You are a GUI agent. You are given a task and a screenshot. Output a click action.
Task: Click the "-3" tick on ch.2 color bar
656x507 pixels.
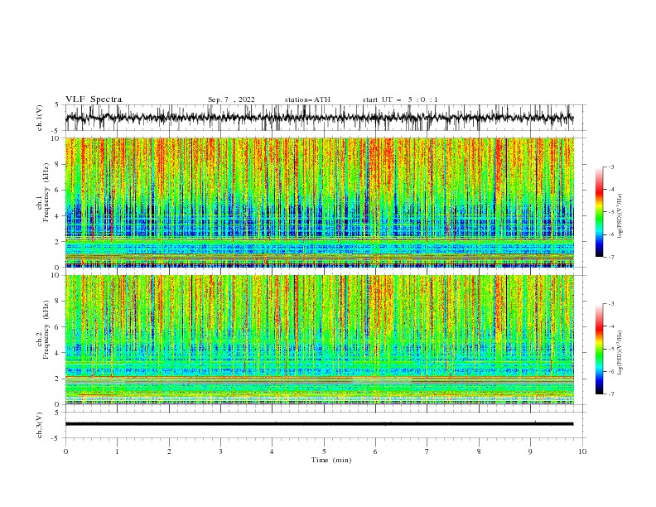(611, 304)
